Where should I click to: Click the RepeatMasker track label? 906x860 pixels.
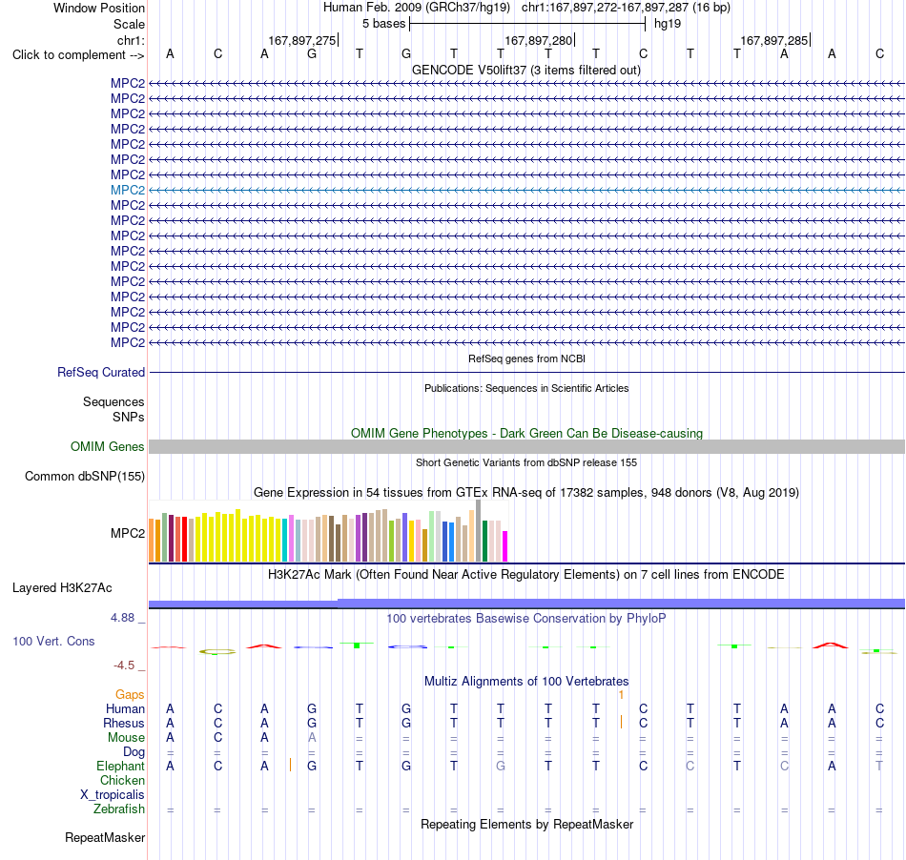(x=105, y=838)
